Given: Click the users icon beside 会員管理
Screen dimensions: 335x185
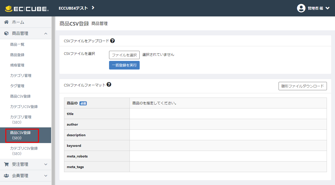Looking at the screenshot, I should 6,176.
